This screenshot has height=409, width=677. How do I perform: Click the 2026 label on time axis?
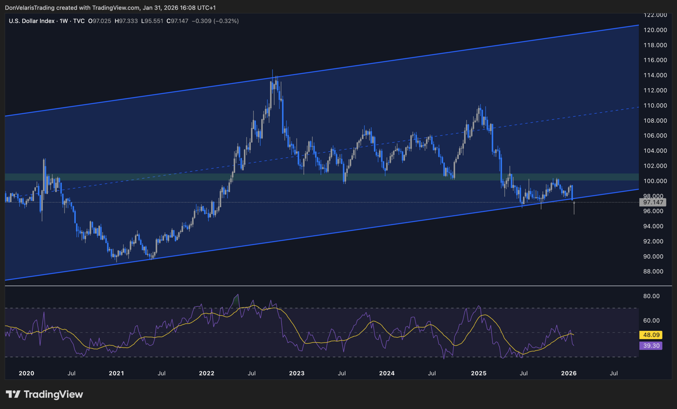[568, 373]
